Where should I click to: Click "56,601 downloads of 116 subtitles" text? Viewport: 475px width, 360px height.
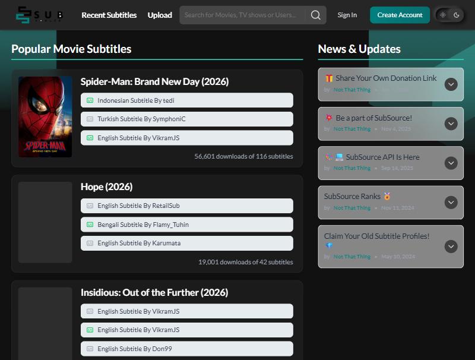243,156
